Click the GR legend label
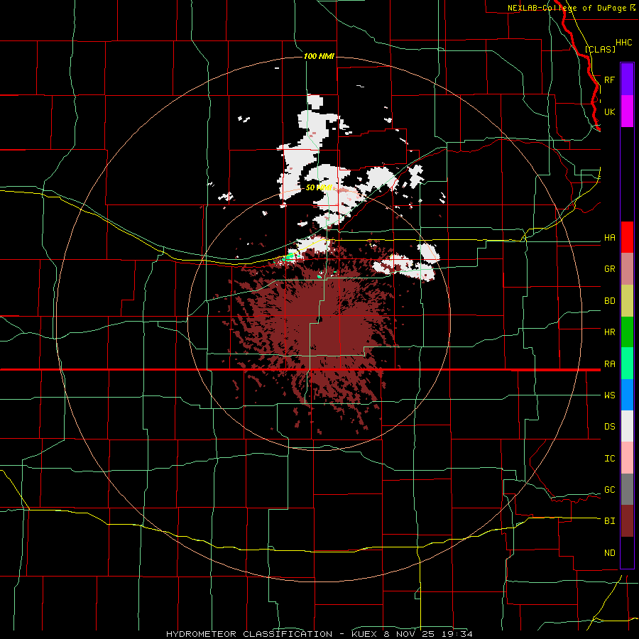The width and height of the screenshot is (639, 639). coord(609,269)
